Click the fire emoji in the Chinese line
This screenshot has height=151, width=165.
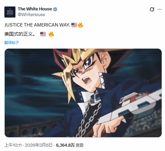(x=51, y=34)
